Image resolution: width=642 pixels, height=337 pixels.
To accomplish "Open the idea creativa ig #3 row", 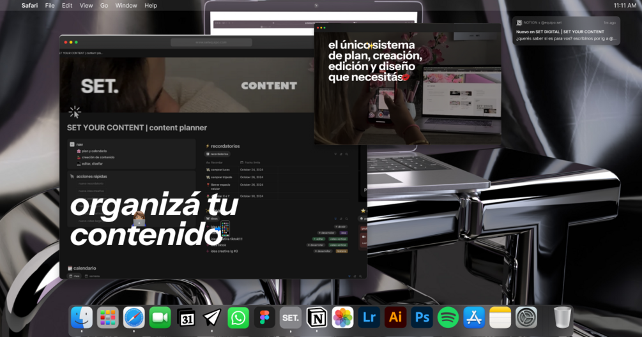I will (x=224, y=251).
